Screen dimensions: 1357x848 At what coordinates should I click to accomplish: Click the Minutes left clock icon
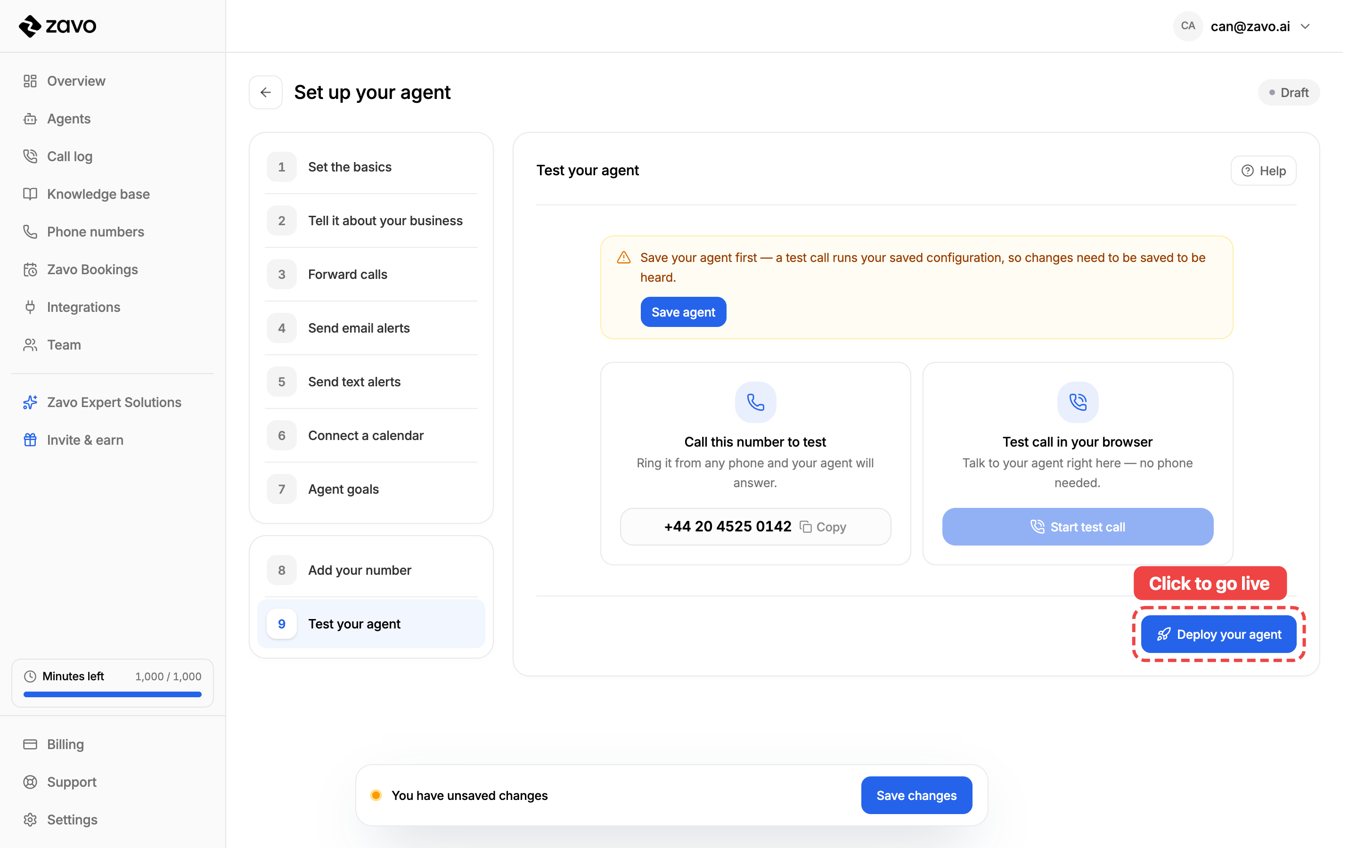point(30,676)
